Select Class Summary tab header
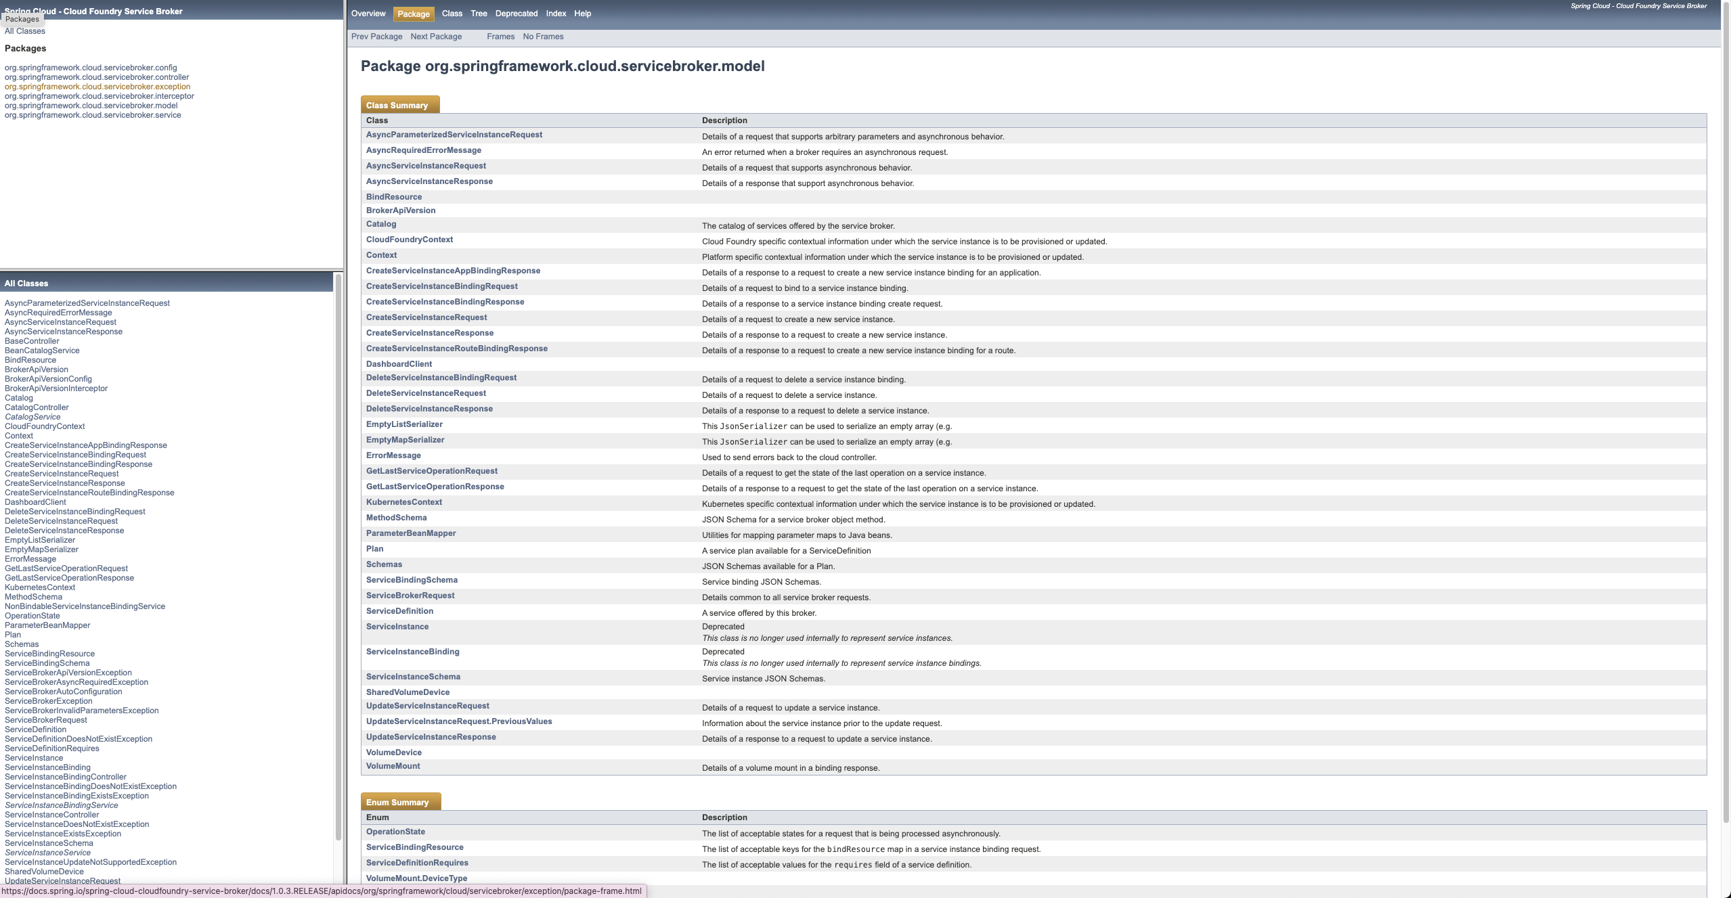Viewport: 1731px width, 898px height. click(397, 105)
